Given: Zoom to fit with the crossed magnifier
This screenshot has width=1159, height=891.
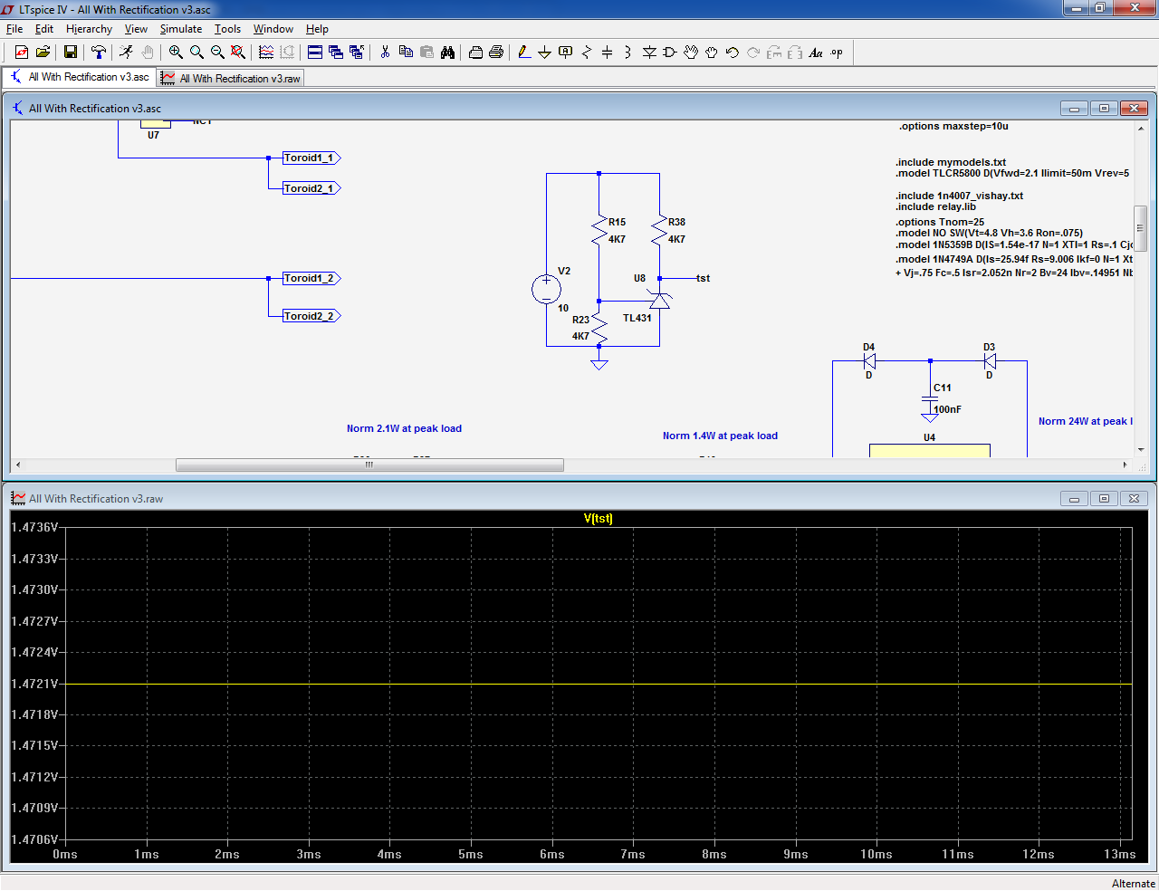Looking at the screenshot, I should coord(238,53).
